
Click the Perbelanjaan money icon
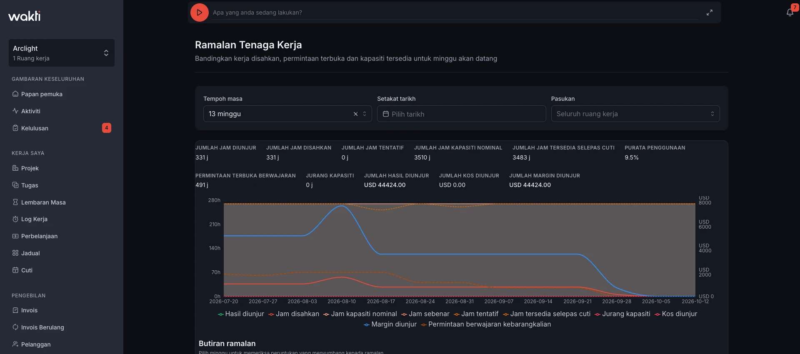[x=15, y=236]
